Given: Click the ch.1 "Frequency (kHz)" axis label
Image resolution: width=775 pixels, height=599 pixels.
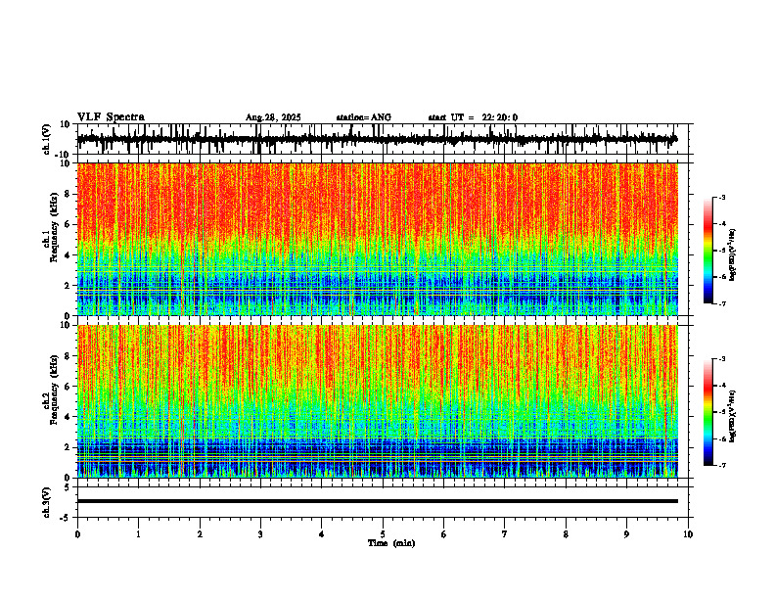Looking at the screenshot, I should pos(55,228).
